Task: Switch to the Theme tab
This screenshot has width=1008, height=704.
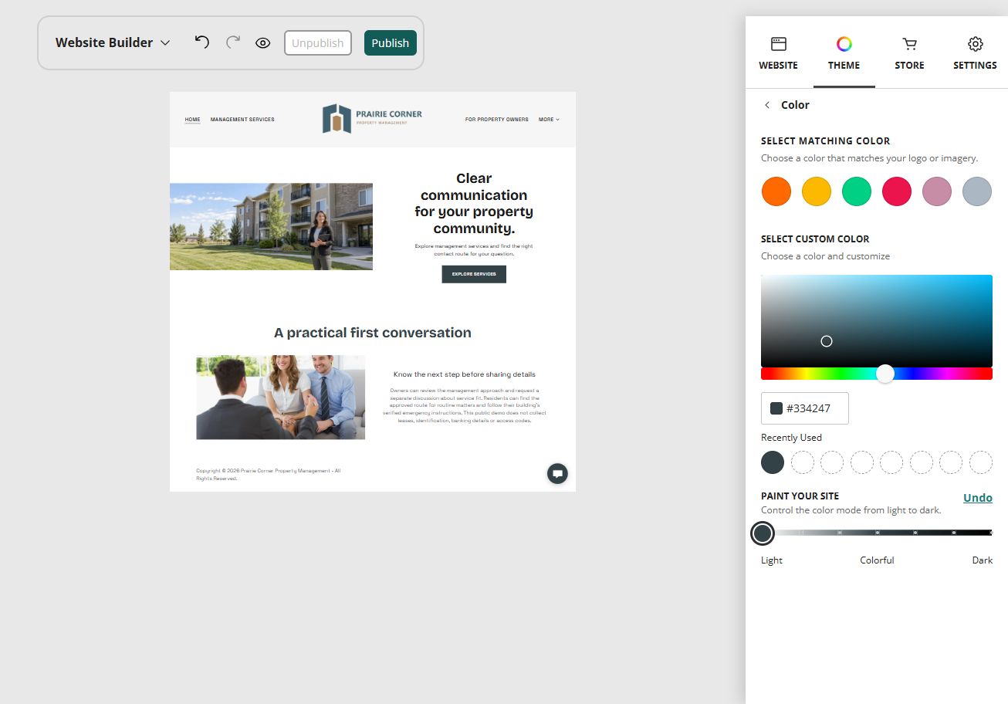Action: coord(844,53)
